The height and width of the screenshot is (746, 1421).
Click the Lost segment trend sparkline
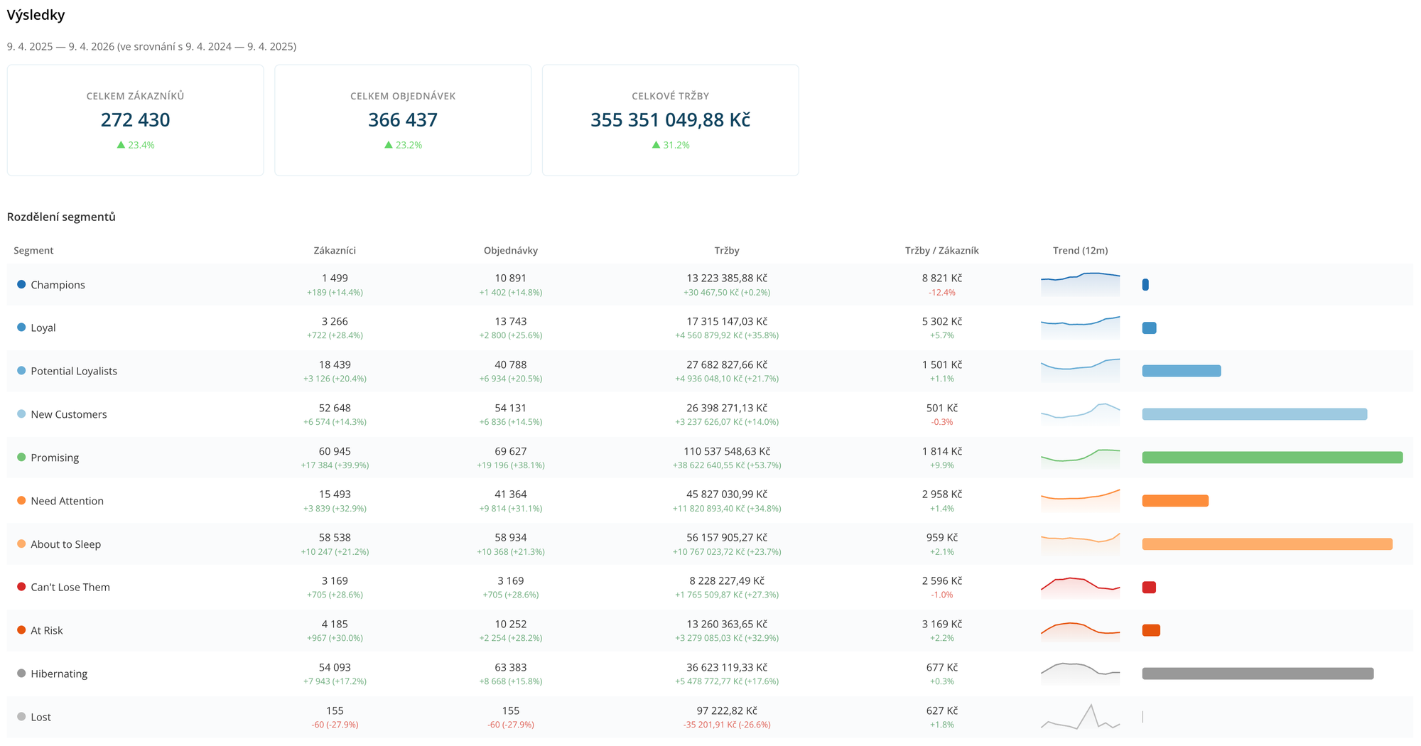click(1080, 717)
